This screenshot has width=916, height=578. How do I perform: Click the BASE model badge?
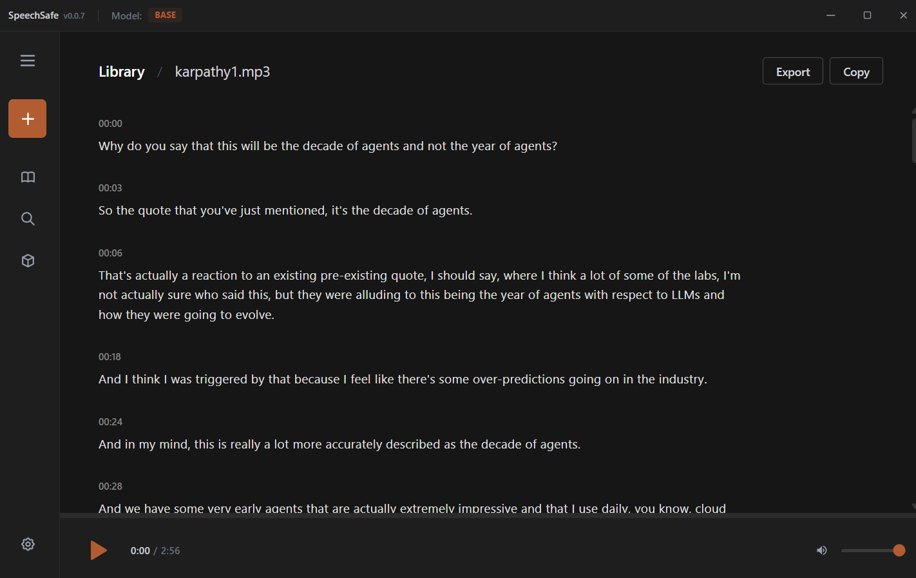[x=165, y=15]
